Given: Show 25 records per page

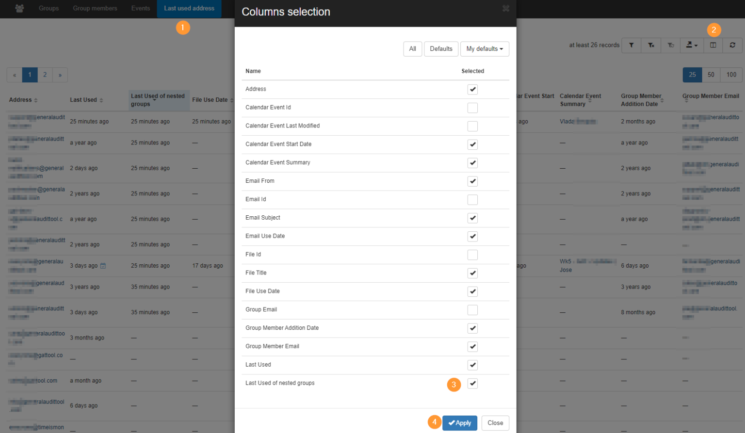Looking at the screenshot, I should [x=692, y=75].
